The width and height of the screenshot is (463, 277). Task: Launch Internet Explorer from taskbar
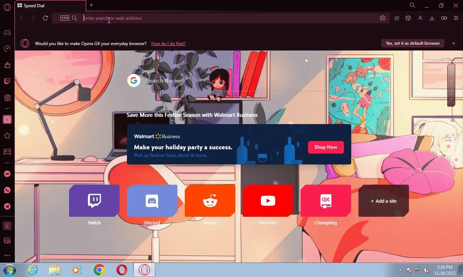coord(33,270)
